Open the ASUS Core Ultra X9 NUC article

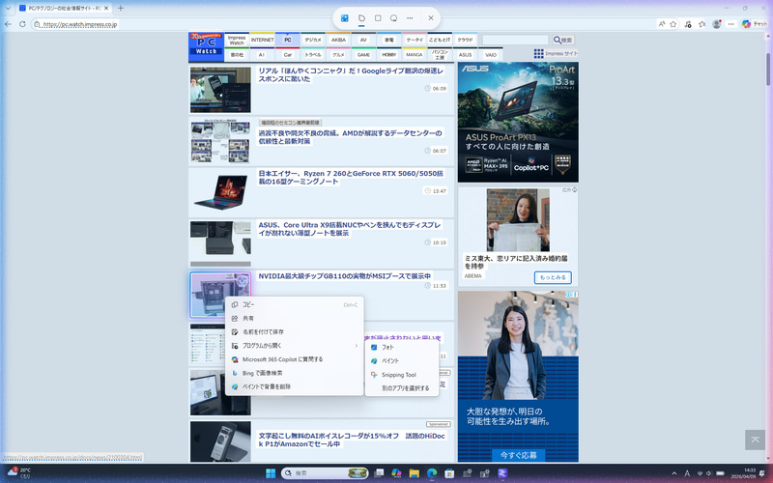coord(350,229)
